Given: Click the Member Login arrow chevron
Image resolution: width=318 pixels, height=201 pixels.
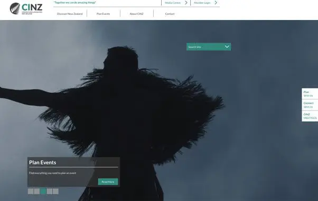Looking at the screenshot, I should click(216, 3).
